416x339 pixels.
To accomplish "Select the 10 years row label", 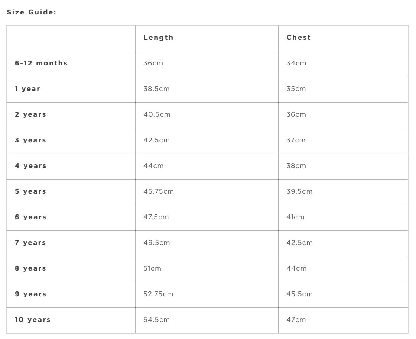I will click(x=32, y=320).
